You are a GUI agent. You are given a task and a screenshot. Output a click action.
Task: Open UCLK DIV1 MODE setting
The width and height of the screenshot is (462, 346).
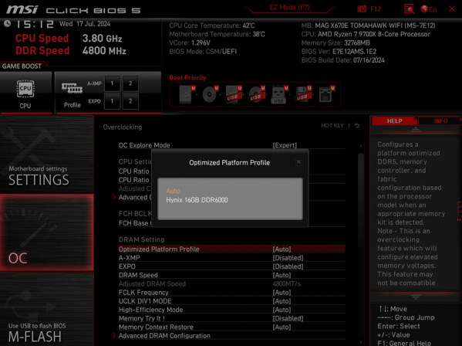[x=232, y=301]
